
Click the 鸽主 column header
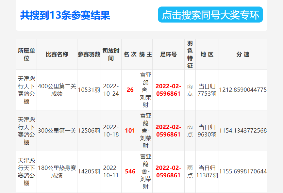(146, 55)
